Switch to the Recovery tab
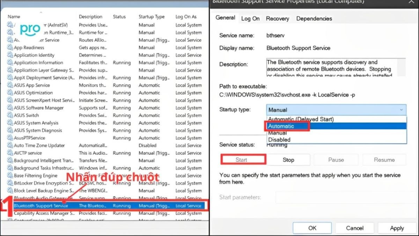Viewport: 419px width, 236px height. coord(277,19)
